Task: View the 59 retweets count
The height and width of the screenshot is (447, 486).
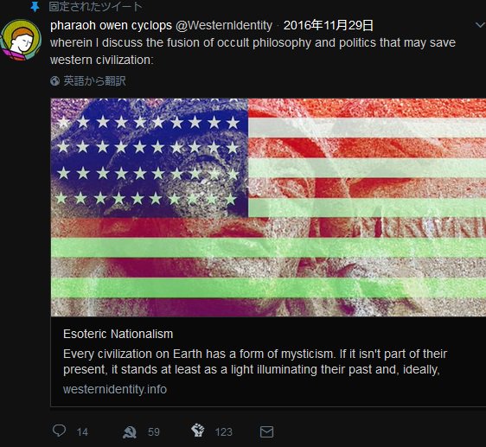Action: pyautogui.click(x=154, y=432)
